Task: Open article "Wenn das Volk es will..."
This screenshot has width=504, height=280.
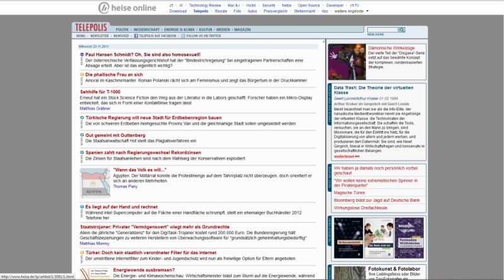Action: point(139,170)
